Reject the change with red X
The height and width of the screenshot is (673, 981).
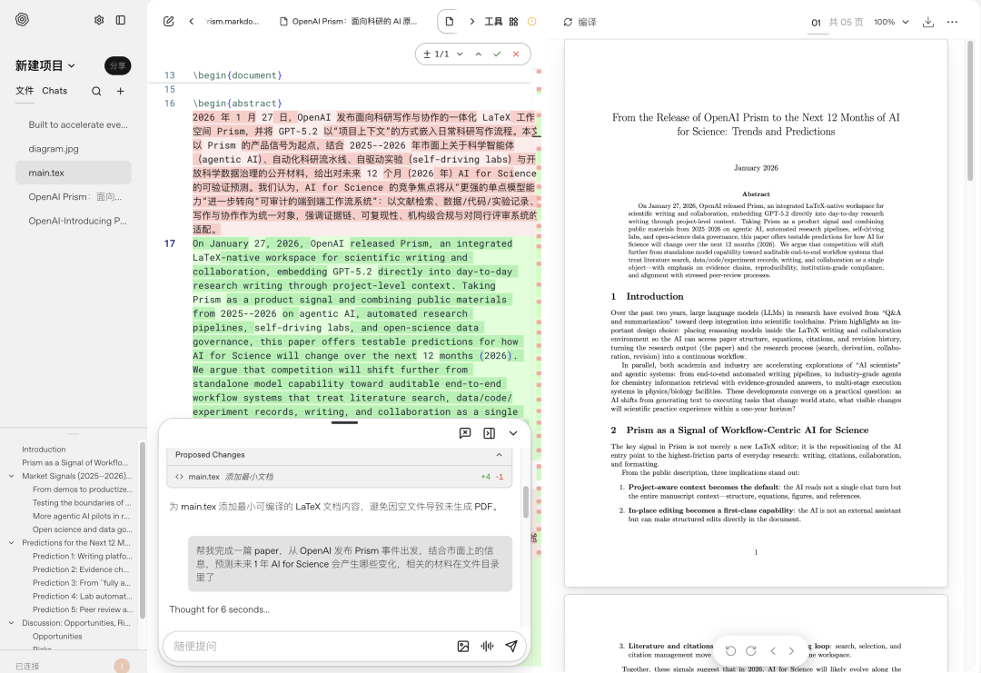click(x=516, y=54)
